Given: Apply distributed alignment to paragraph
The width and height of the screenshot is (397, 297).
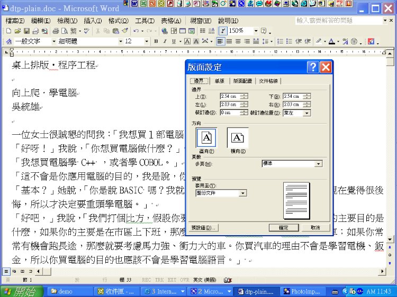Looking at the screenshot, I should click(x=256, y=41).
